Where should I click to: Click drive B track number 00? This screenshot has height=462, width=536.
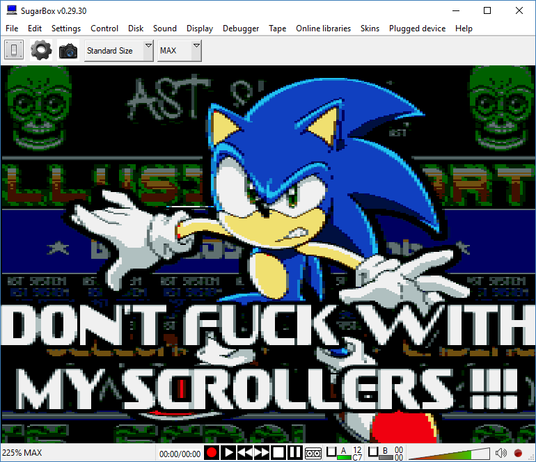click(x=399, y=449)
